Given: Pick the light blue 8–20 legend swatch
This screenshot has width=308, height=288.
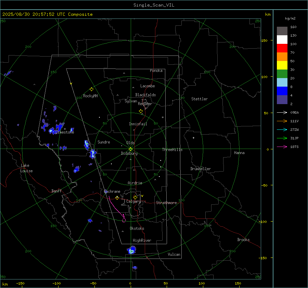Looking at the screenshot, I should (x=282, y=83).
